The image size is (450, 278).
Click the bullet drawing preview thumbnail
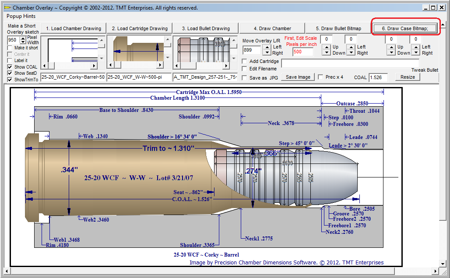click(x=201, y=49)
